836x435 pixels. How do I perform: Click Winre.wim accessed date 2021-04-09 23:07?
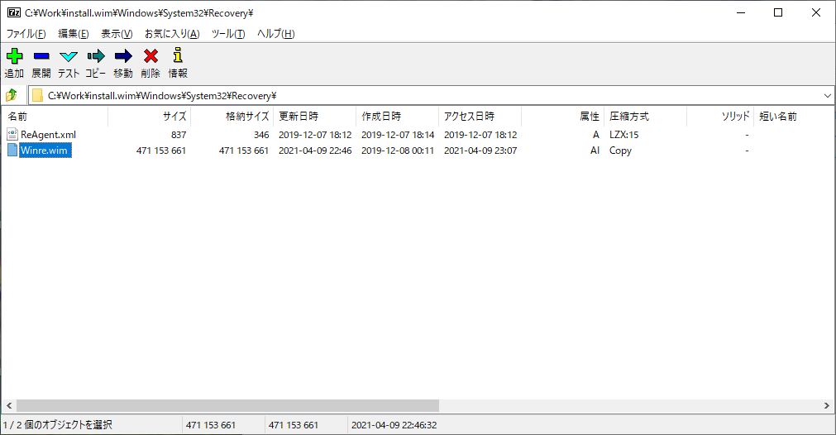point(480,151)
